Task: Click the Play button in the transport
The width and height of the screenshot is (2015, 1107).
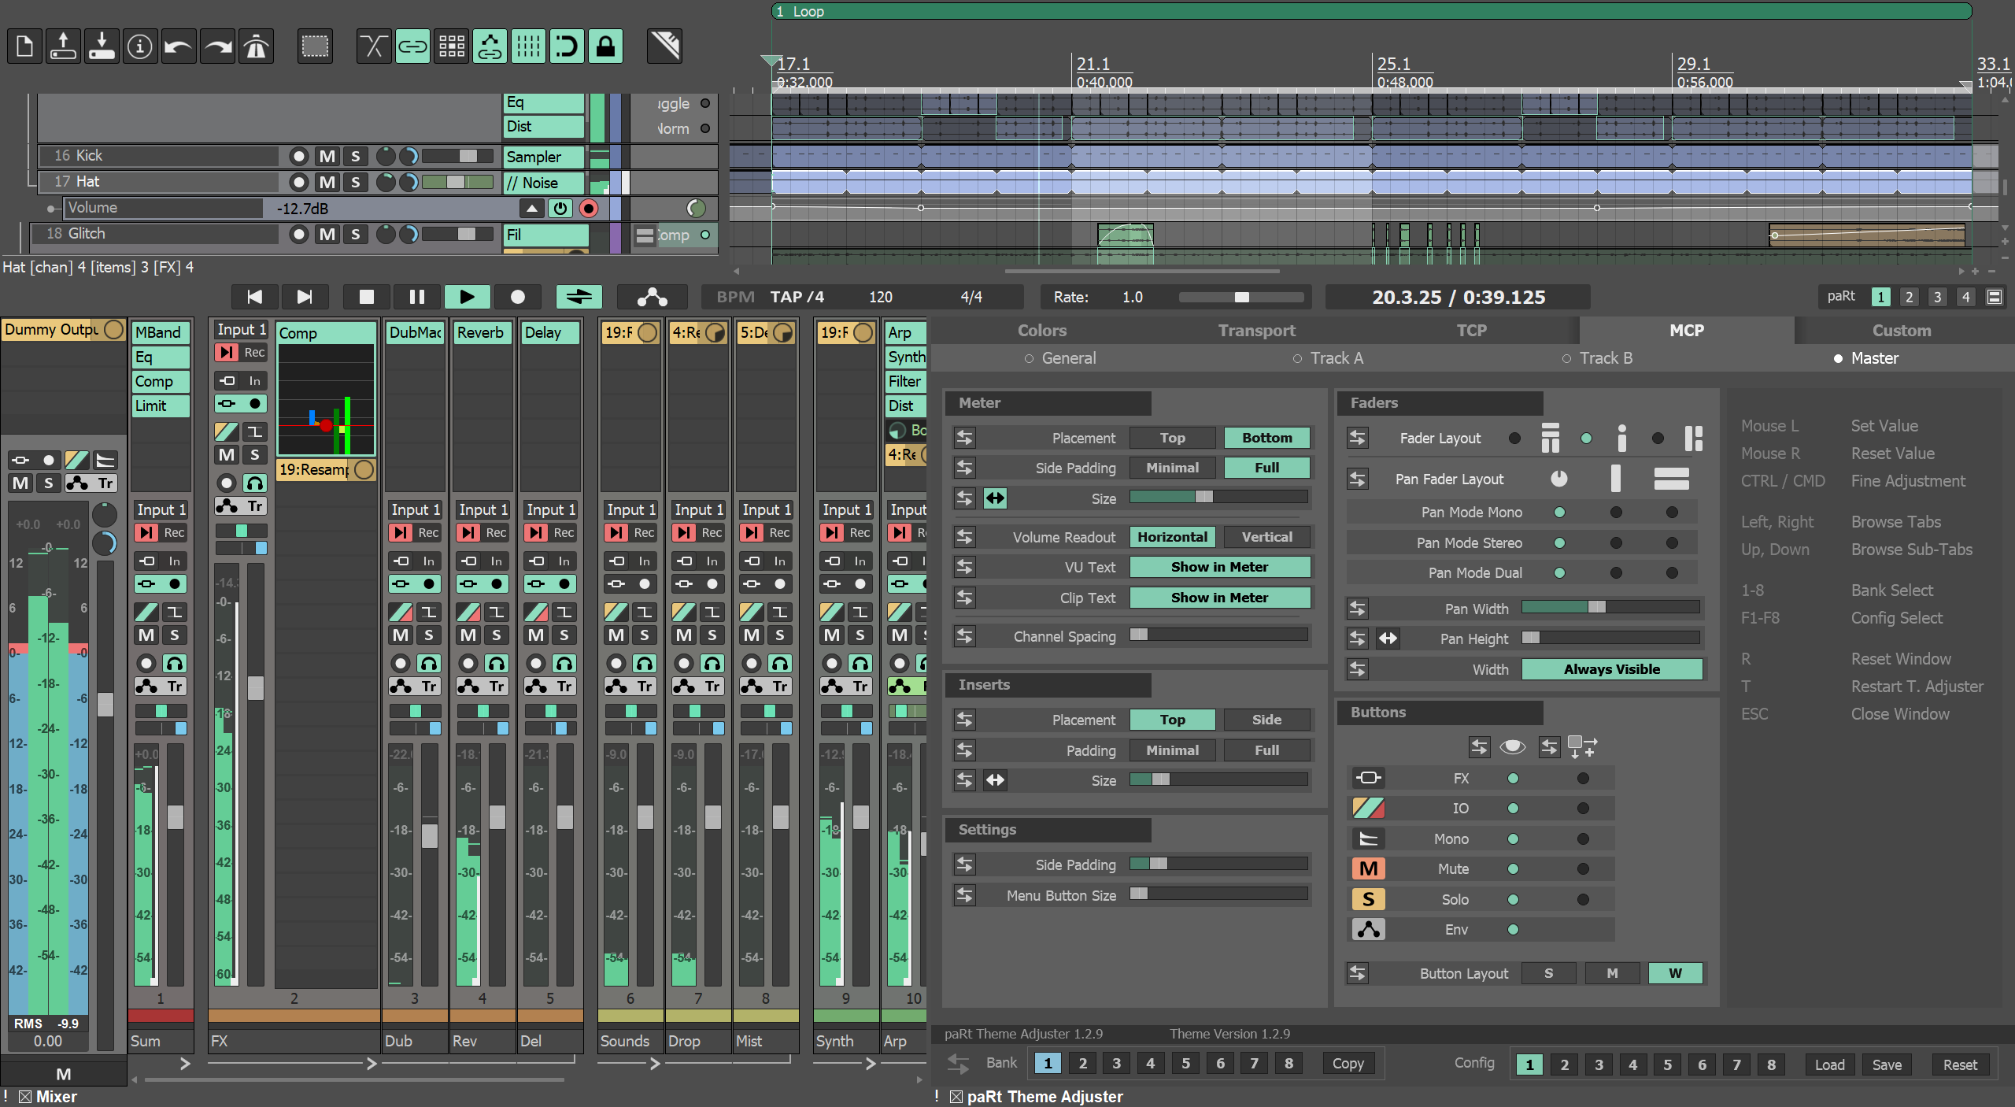Action: tap(467, 297)
